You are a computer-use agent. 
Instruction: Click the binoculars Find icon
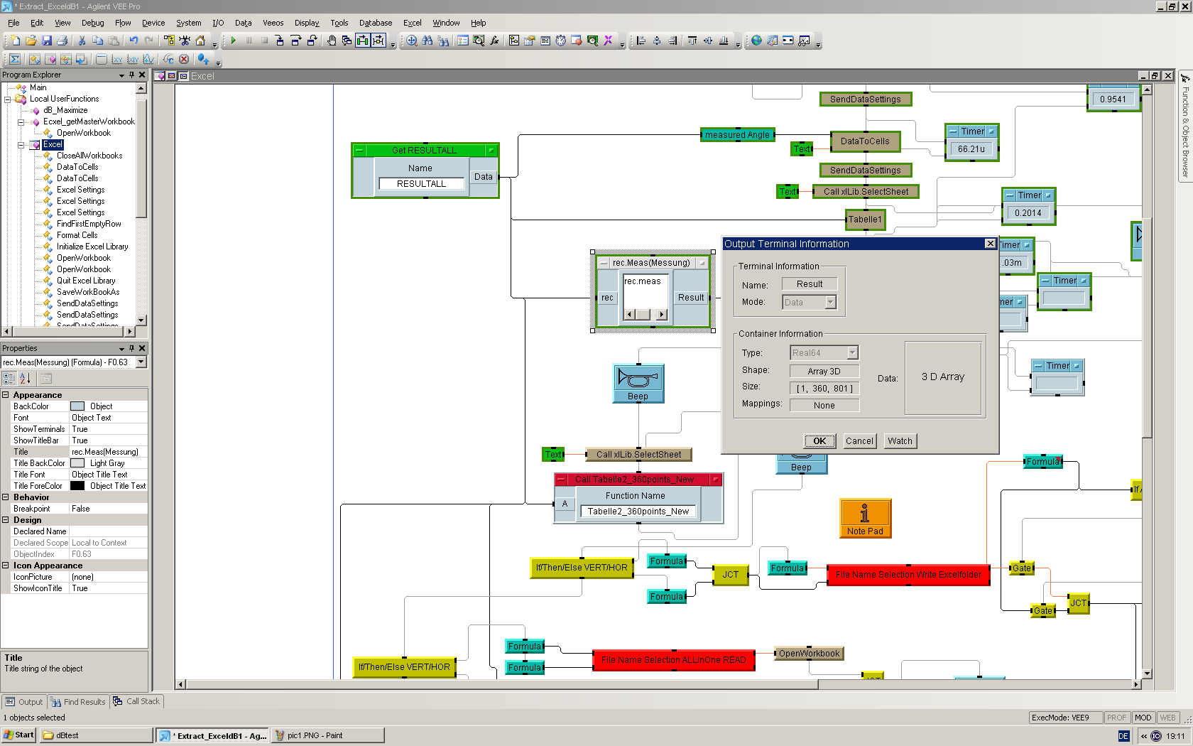427,40
